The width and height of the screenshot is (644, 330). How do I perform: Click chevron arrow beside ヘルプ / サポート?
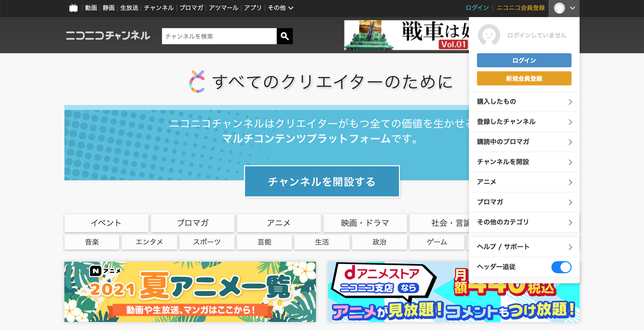pos(570,247)
